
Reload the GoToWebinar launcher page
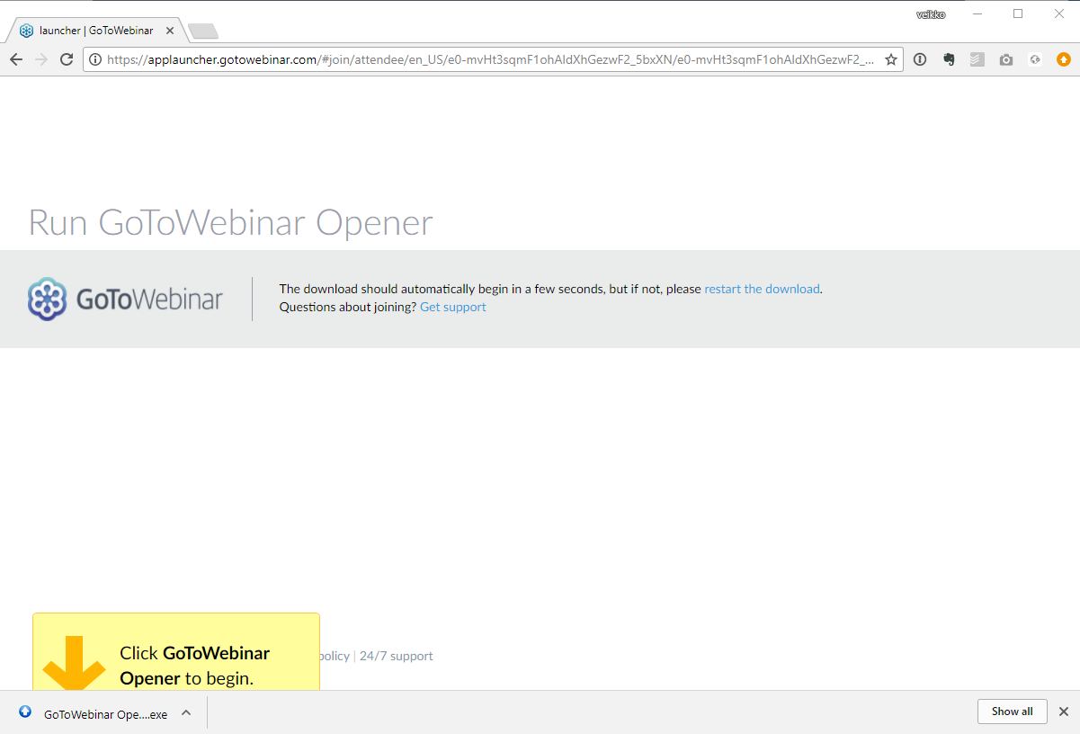click(66, 59)
